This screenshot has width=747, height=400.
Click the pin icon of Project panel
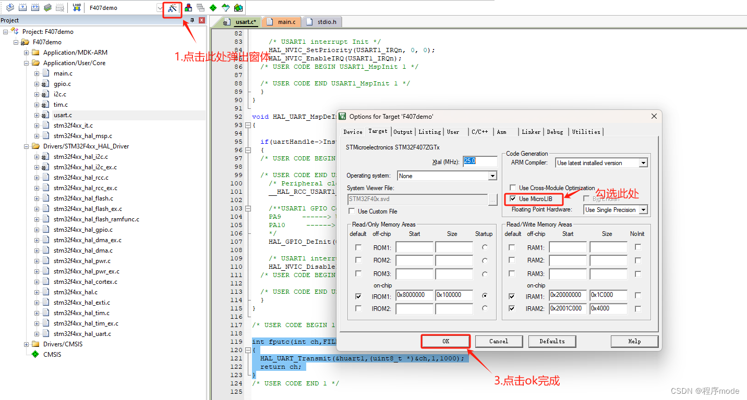coord(192,20)
